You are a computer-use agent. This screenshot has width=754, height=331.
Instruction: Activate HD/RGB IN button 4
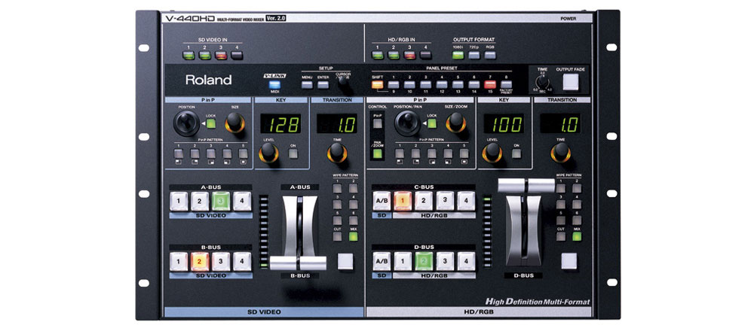(x=425, y=55)
